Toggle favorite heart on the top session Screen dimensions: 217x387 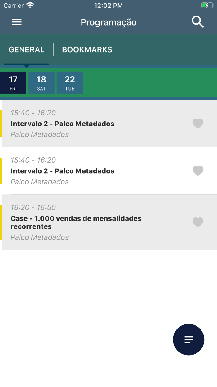(x=198, y=124)
